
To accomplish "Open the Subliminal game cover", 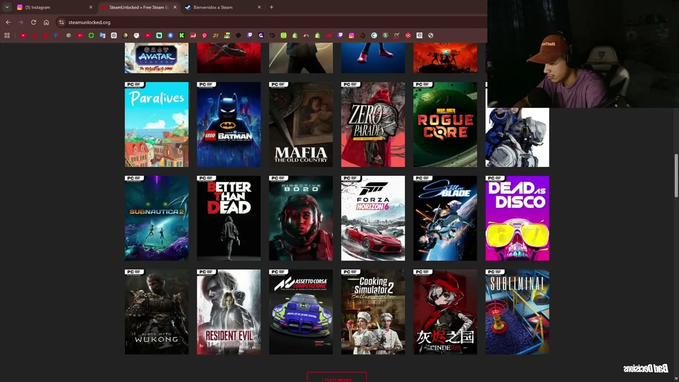I will click(517, 312).
